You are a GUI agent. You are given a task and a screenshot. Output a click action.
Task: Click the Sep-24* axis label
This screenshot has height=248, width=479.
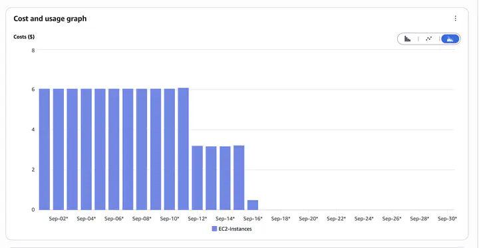[x=364, y=219]
